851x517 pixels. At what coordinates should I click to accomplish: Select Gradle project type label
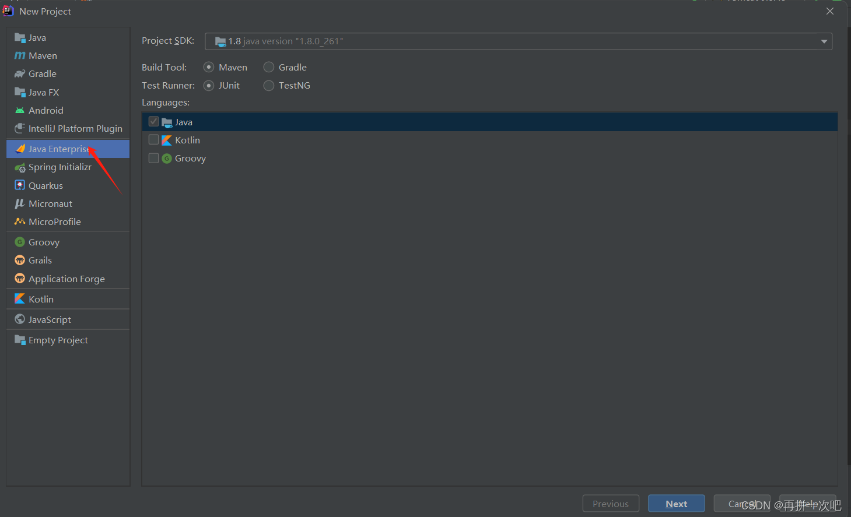click(x=43, y=74)
